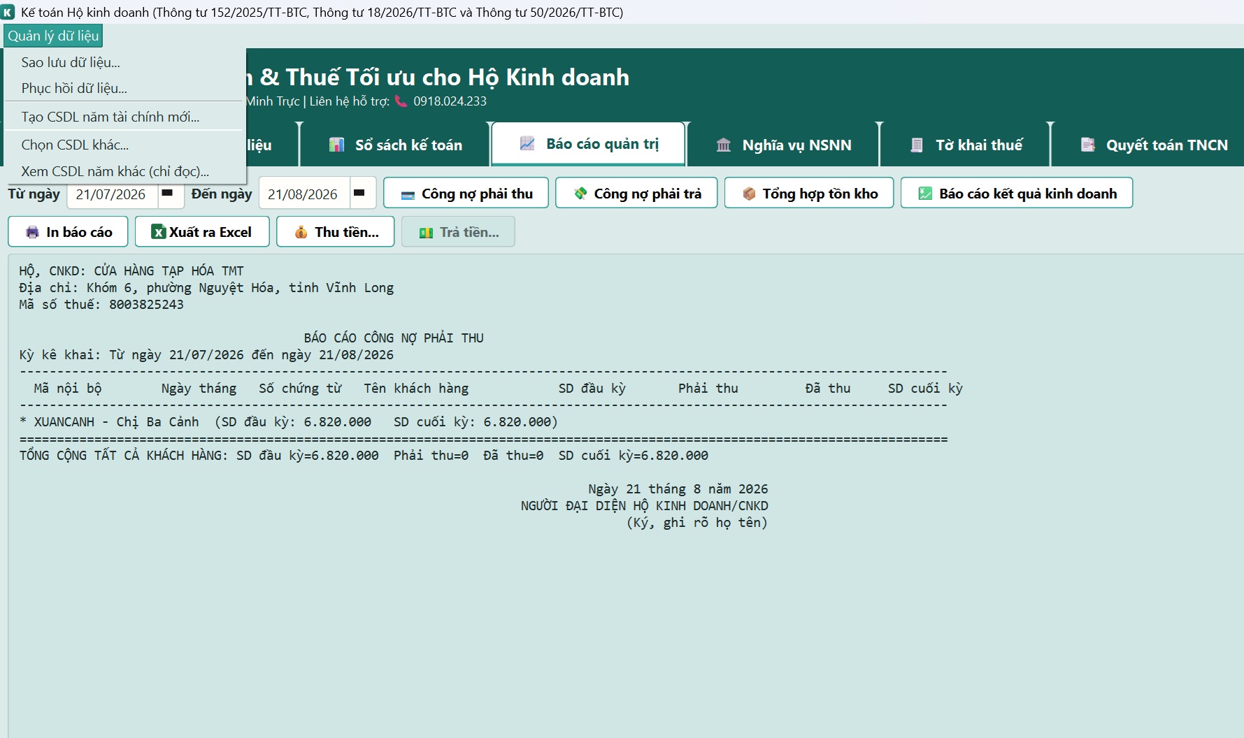Click the Công nợ phải trả button
Image resolution: width=1244 pixels, height=738 pixels.
pyautogui.click(x=636, y=193)
